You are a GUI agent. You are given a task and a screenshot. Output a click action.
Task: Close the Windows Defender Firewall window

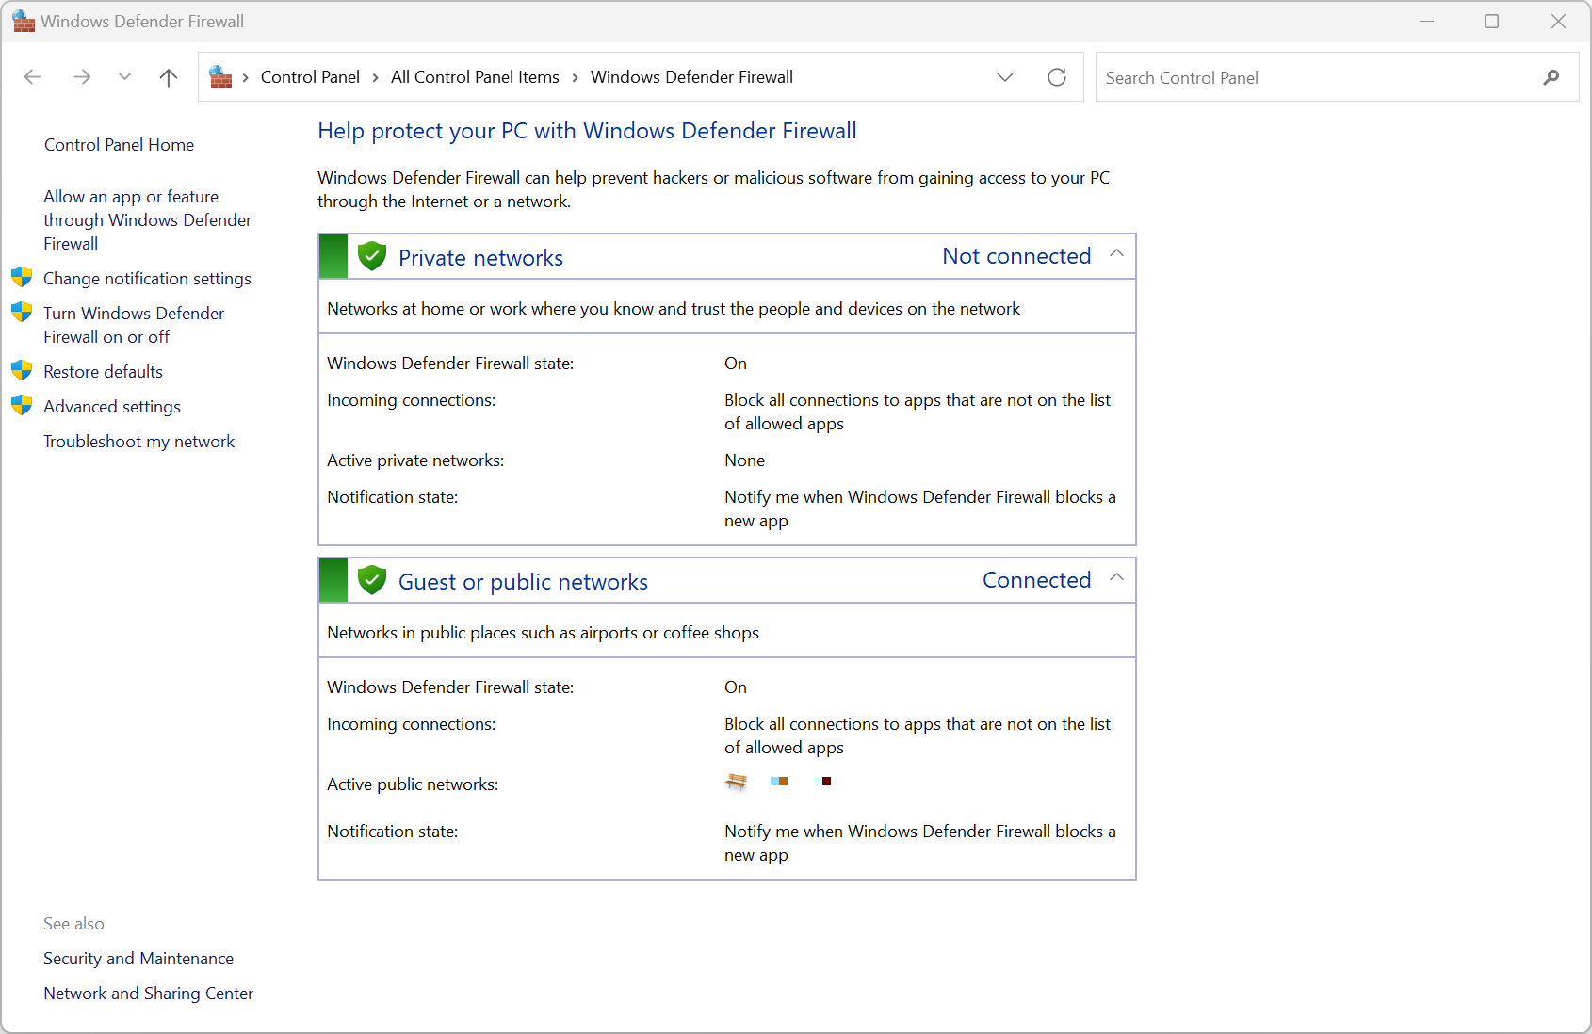click(x=1558, y=21)
